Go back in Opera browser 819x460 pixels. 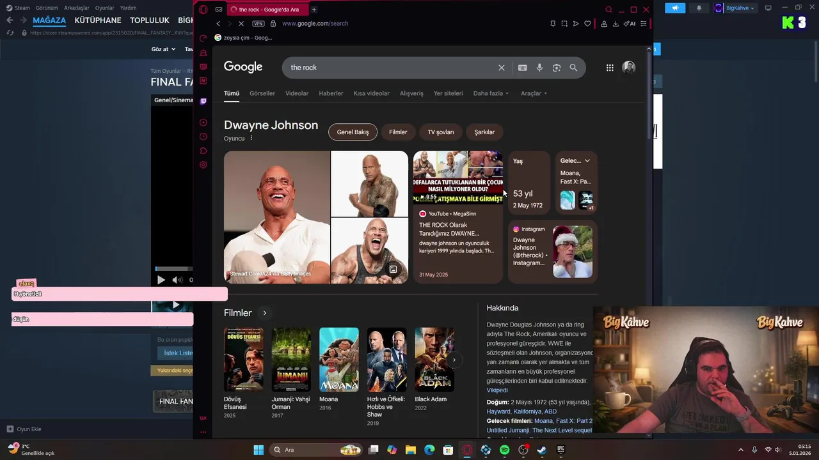pos(218,24)
